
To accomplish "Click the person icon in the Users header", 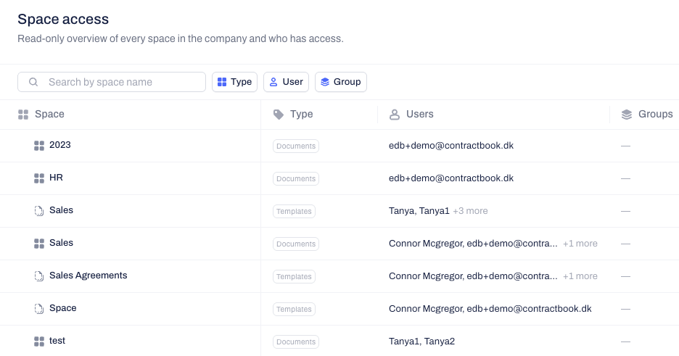I will pyautogui.click(x=395, y=115).
